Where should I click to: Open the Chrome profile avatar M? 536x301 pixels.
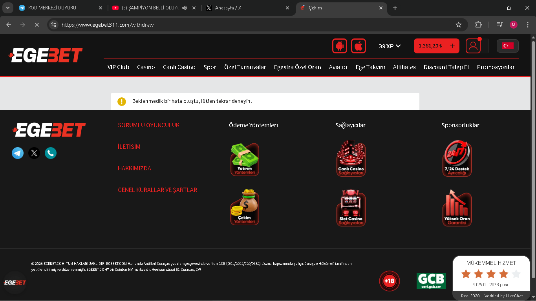tap(514, 25)
